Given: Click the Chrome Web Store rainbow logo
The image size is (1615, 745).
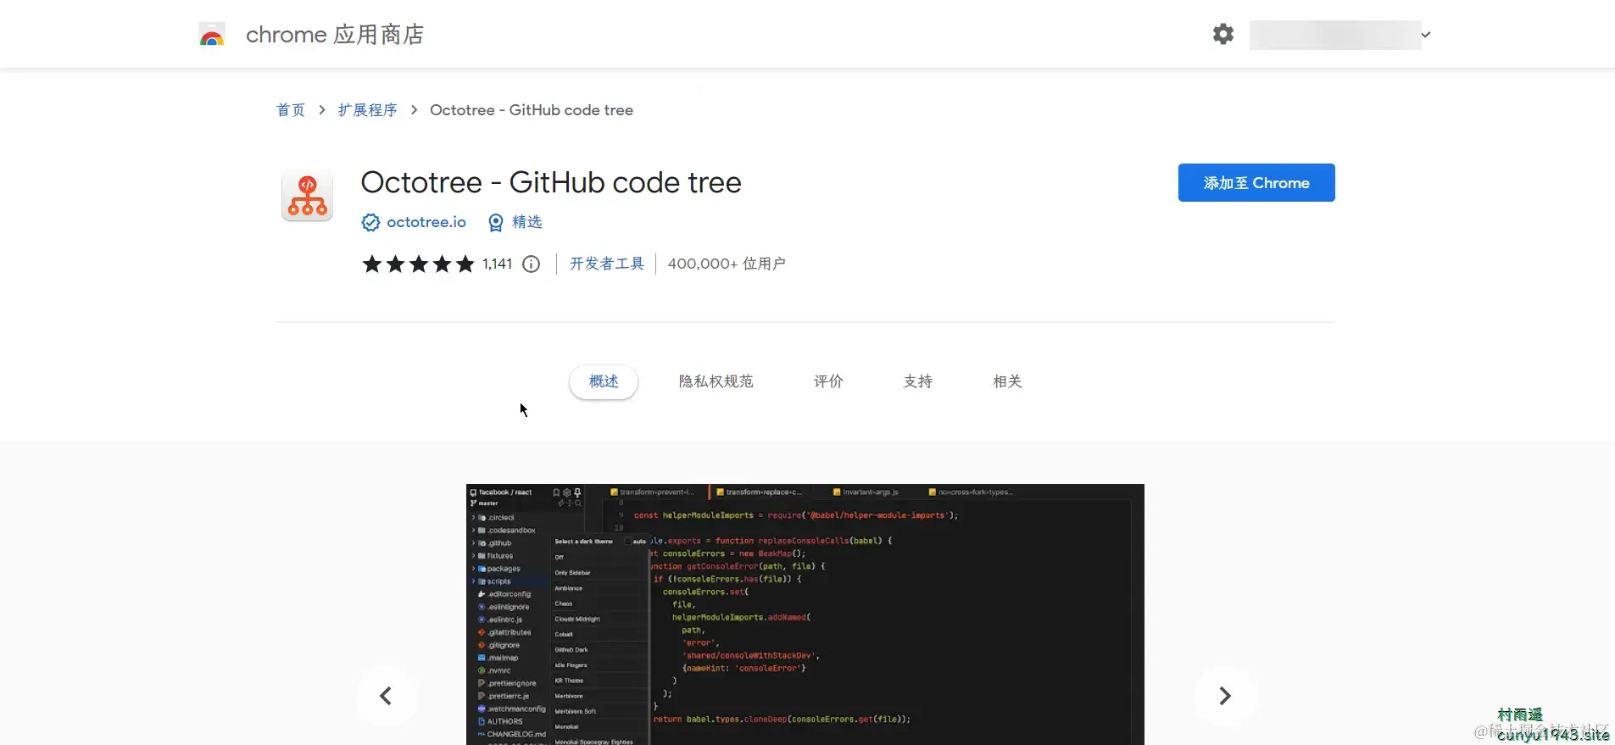Looking at the screenshot, I should (212, 35).
